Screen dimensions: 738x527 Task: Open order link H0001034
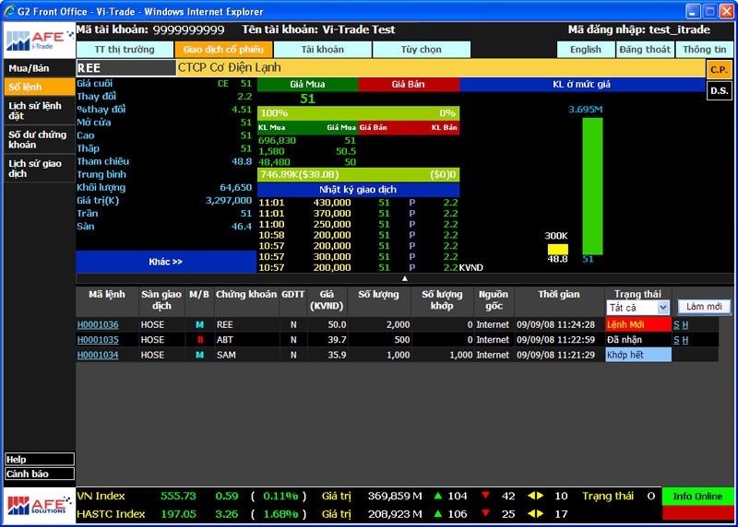click(x=98, y=355)
